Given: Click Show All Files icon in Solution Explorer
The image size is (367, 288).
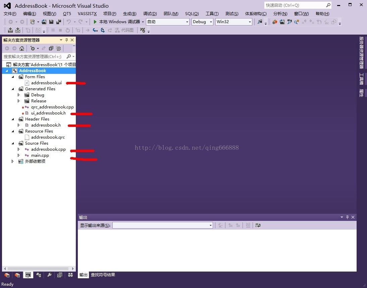Looking at the screenshot, I should 58,48.
